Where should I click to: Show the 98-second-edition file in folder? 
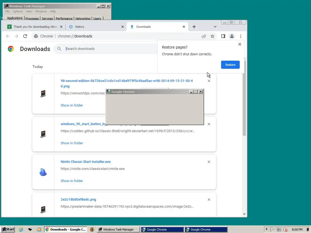pos(72,105)
